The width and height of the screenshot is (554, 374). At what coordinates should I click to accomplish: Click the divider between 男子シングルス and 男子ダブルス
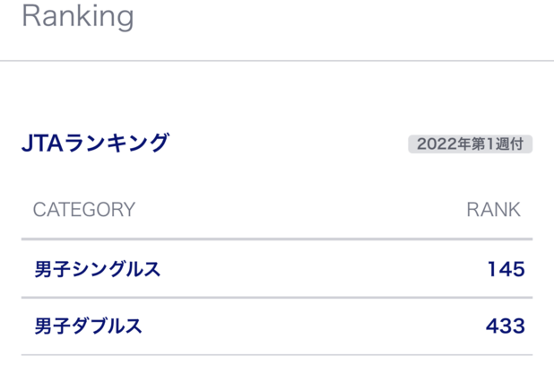click(277, 298)
